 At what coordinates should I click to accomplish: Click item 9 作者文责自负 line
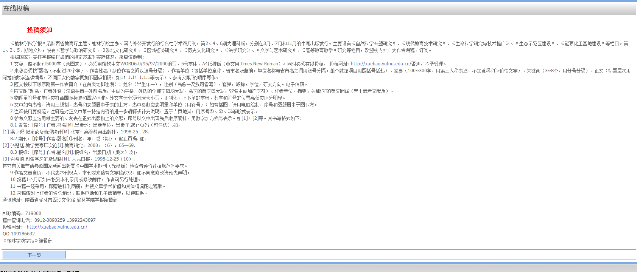coord(100,173)
